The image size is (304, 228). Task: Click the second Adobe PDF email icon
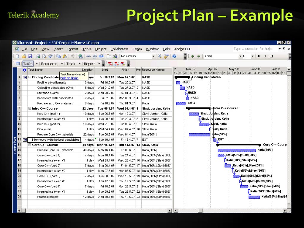pos(116,64)
